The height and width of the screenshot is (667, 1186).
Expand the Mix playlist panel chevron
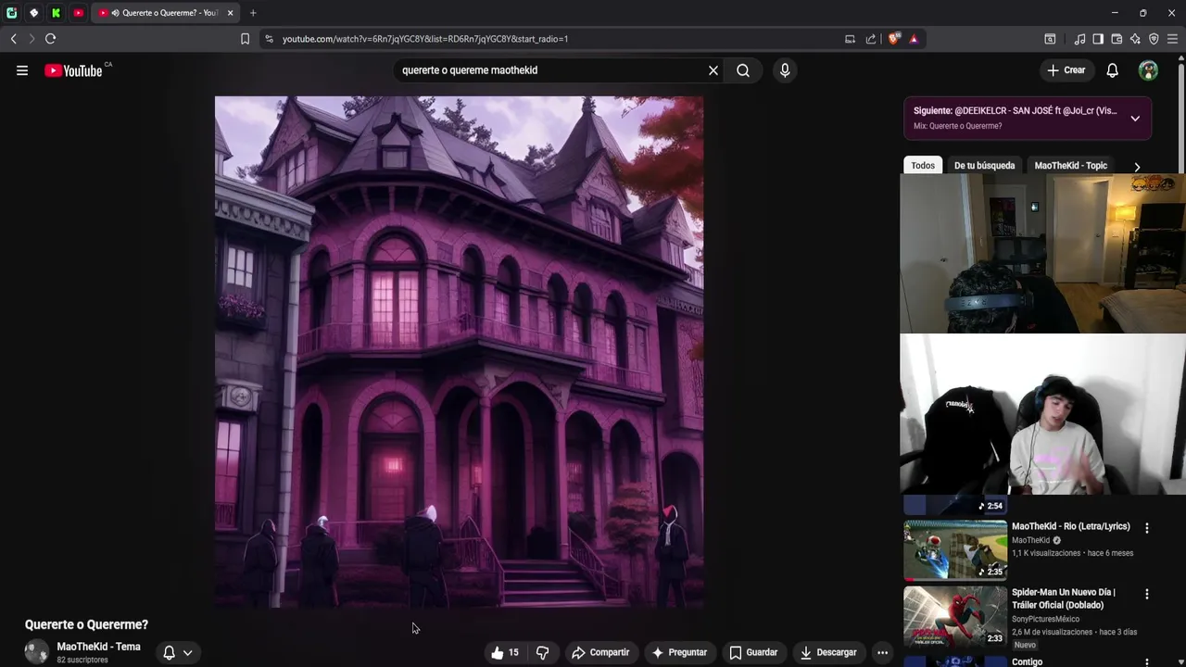tap(1135, 118)
